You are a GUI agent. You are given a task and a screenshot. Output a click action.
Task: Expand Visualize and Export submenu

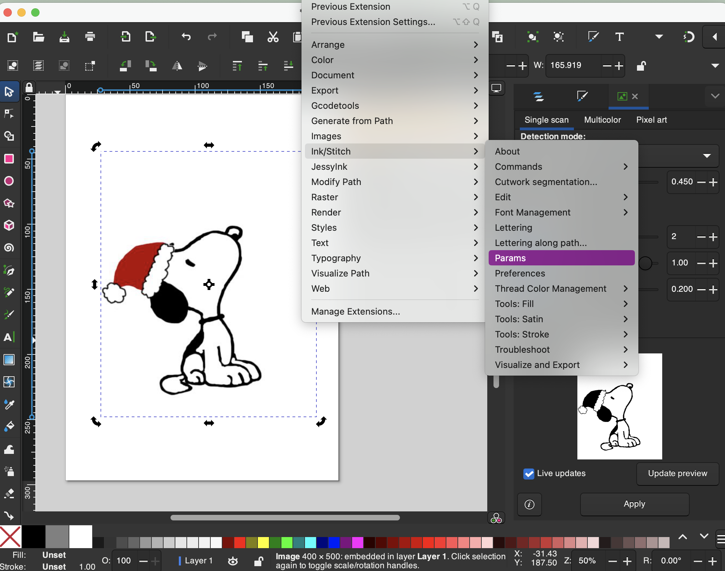561,365
